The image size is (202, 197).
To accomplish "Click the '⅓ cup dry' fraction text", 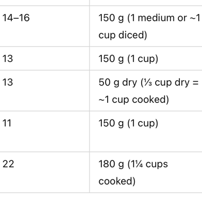I will (164, 83).
